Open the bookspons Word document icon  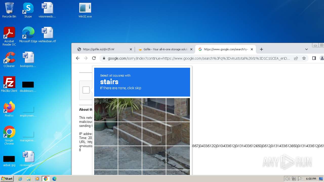28,60
